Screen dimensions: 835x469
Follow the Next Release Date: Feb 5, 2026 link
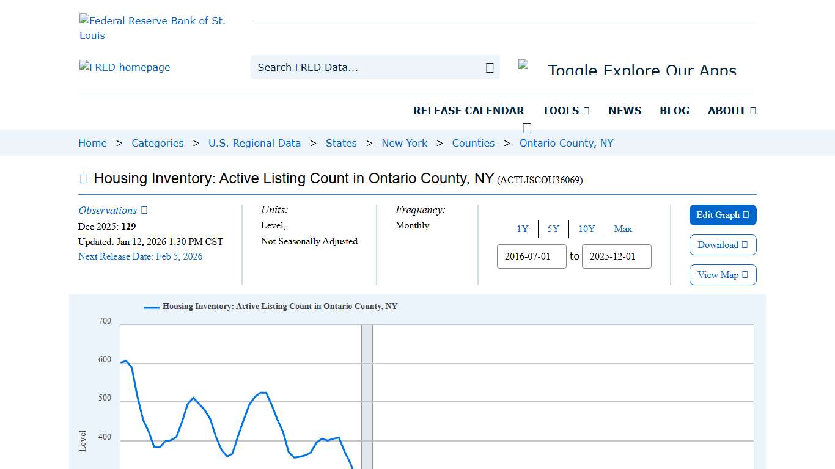(x=141, y=256)
